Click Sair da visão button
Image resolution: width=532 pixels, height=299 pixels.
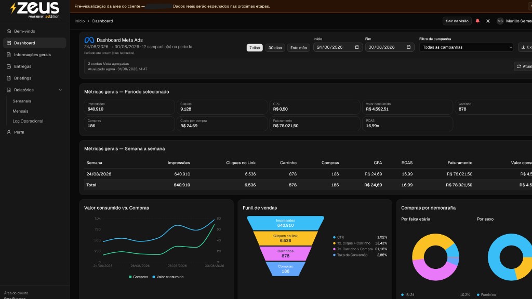tap(457, 21)
